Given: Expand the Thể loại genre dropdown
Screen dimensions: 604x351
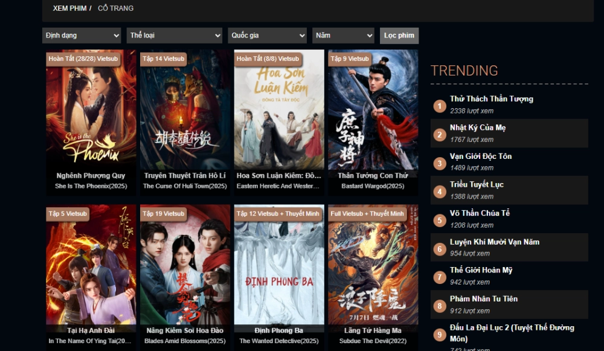Looking at the screenshot, I should [x=175, y=36].
